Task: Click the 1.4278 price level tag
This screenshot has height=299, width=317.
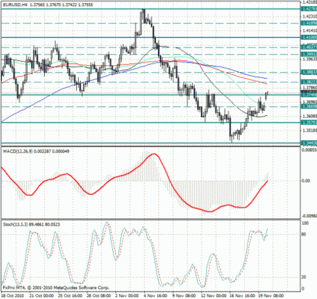Action: (309, 9)
